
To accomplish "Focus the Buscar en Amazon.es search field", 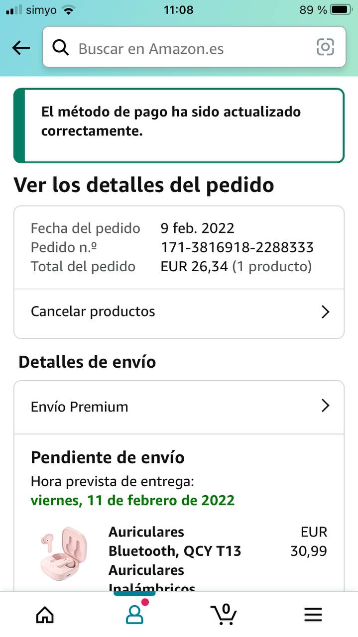I will pos(194,47).
